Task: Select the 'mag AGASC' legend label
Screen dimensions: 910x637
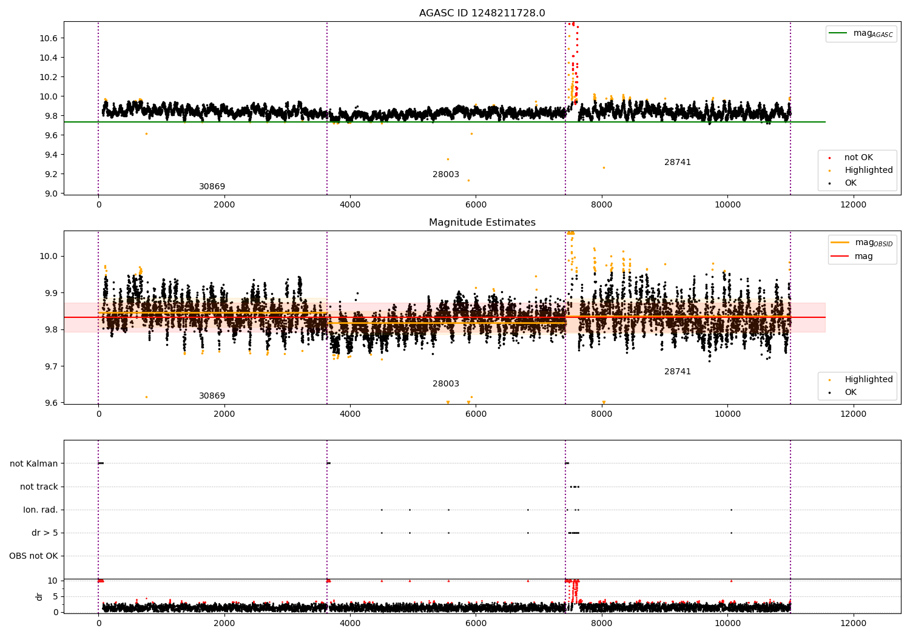Action: (x=873, y=33)
